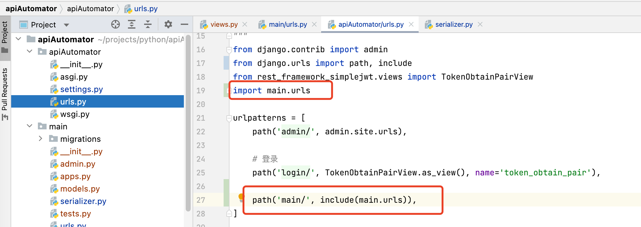Click the locate/select opened file target icon
Image resolution: width=641 pixels, height=227 pixels.
point(116,24)
